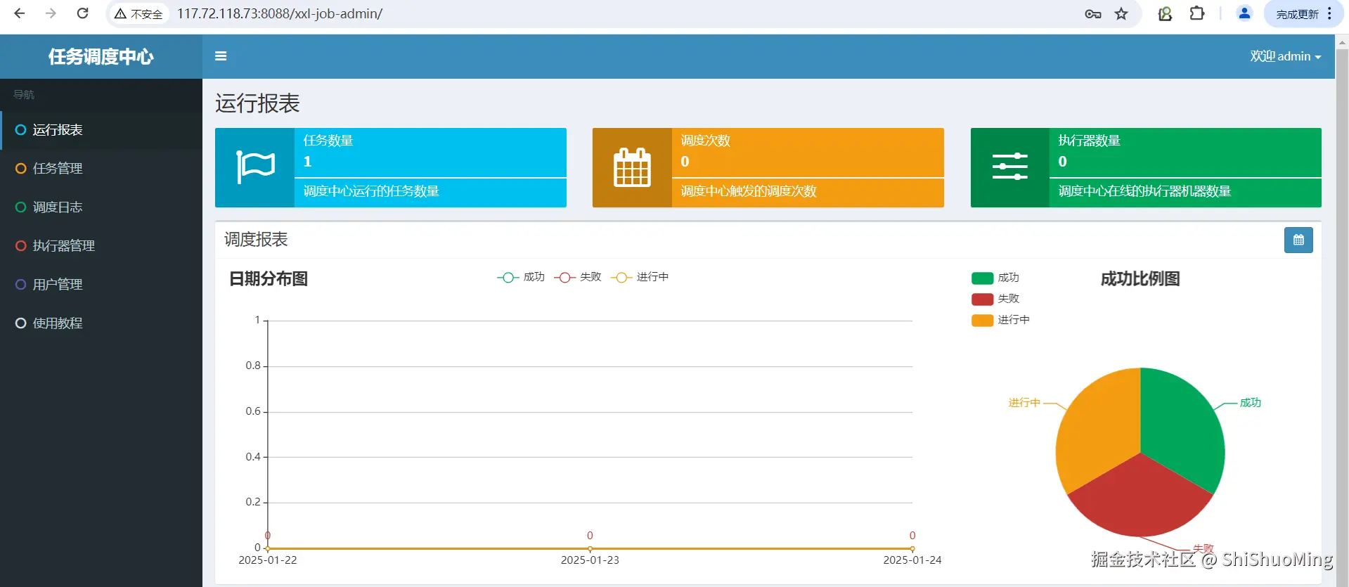Click the 成功比例图 chart title
Viewport: 1349px width, 587px height.
tap(1140, 279)
